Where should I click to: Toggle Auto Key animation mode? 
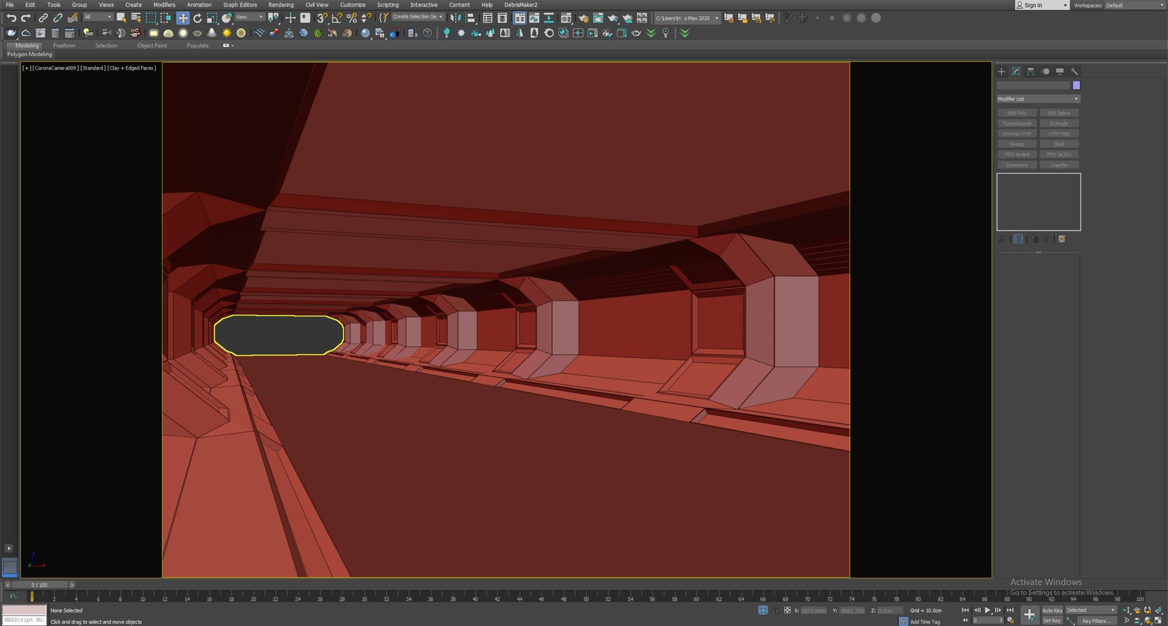1052,610
